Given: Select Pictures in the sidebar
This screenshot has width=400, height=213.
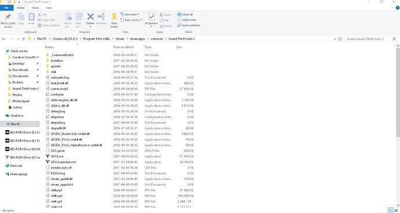Looking at the screenshot, I should coord(18,82).
